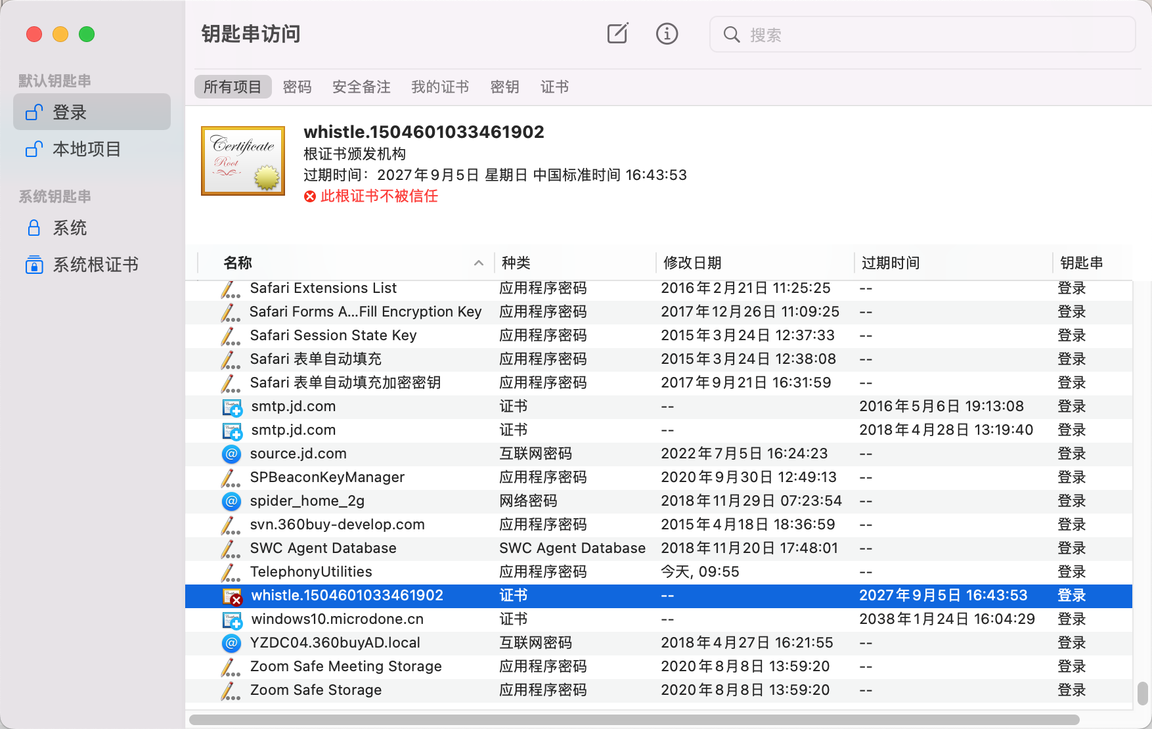The image size is (1152, 729).
Task: Select the 登录 keychain in sidebar
Action: point(92,112)
